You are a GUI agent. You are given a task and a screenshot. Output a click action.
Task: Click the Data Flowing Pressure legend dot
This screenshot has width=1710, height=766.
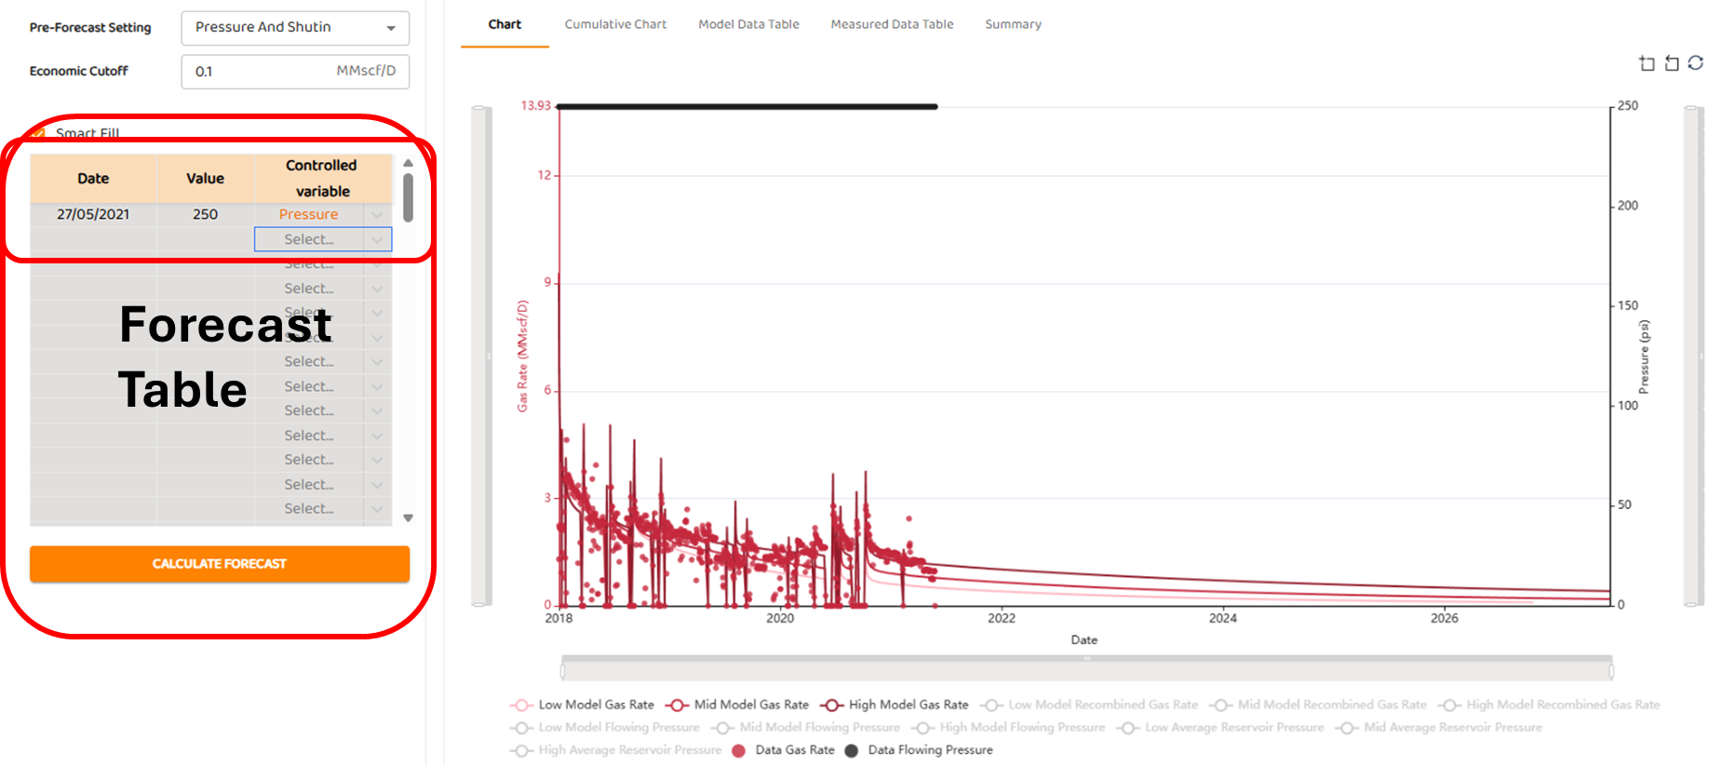click(851, 750)
